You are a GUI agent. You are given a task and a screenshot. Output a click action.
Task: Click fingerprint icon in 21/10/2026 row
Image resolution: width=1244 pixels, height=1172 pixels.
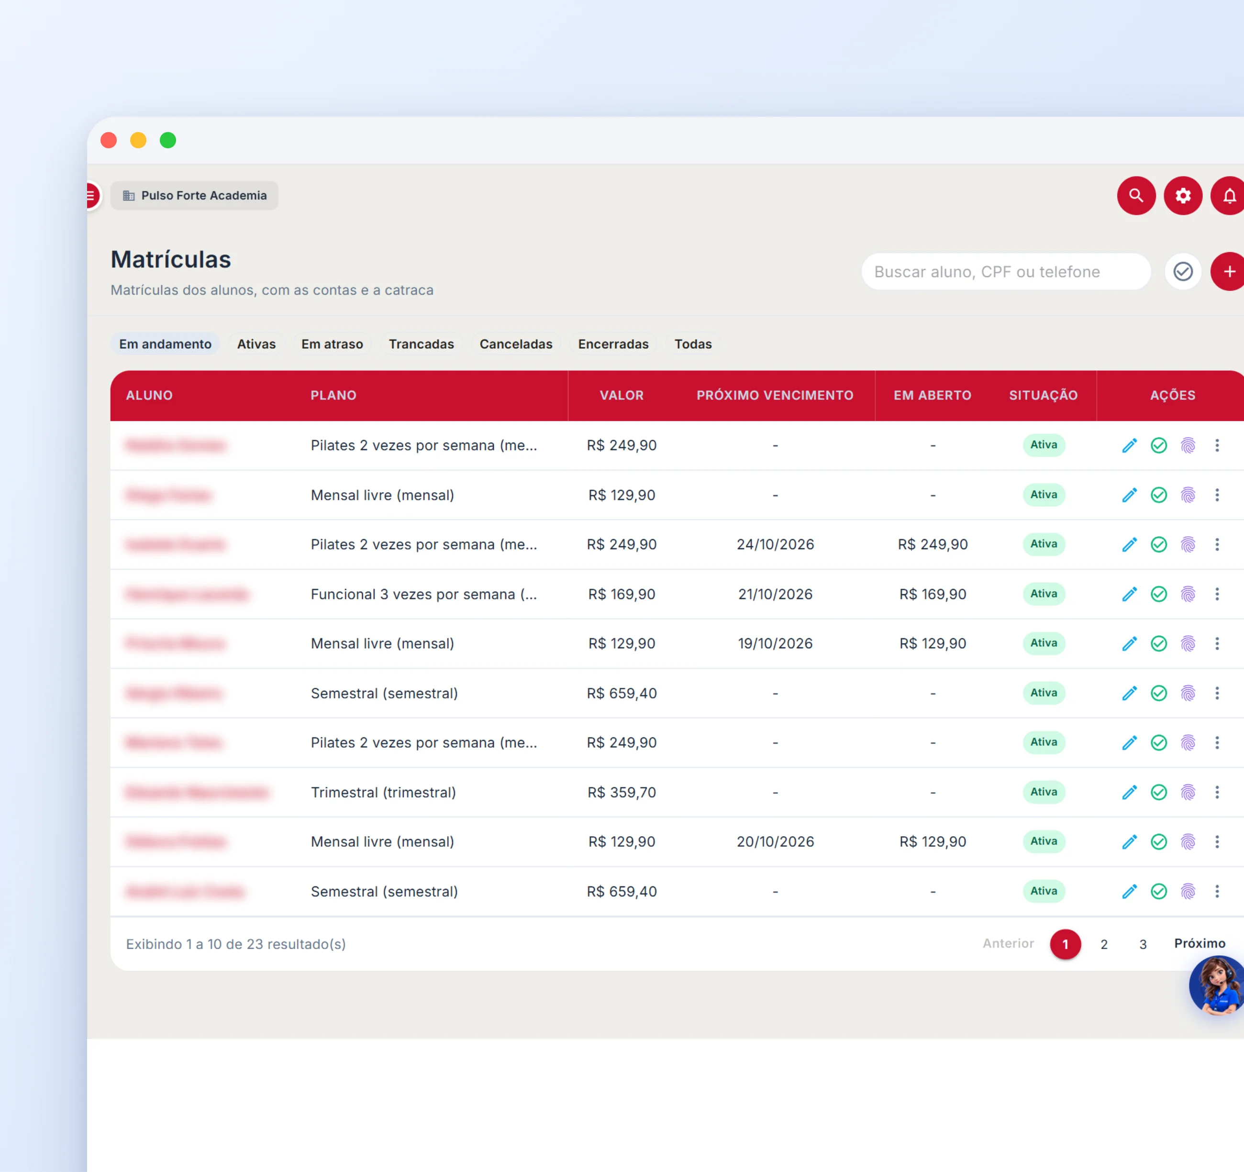point(1188,594)
